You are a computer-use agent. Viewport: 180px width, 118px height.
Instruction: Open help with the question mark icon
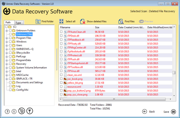coord(7,111)
